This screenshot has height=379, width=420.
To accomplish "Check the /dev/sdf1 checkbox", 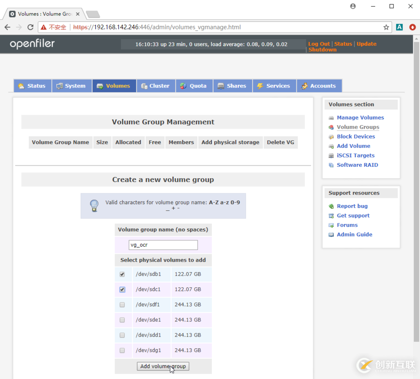I will [x=122, y=305].
